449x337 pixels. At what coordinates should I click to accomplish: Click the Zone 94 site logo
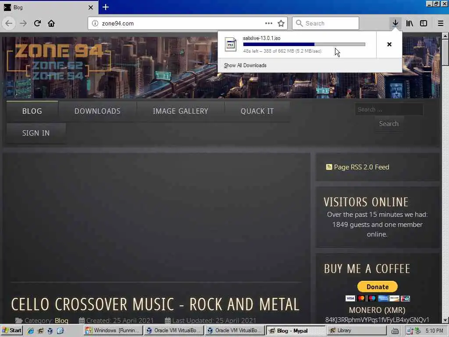coord(58,61)
